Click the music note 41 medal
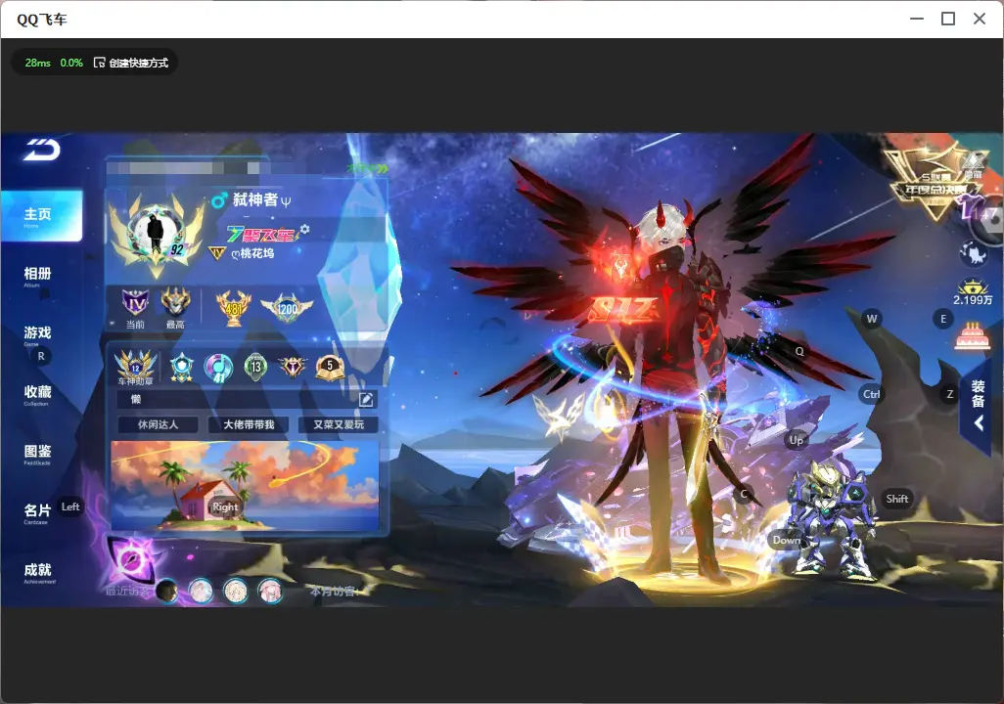 (x=218, y=368)
